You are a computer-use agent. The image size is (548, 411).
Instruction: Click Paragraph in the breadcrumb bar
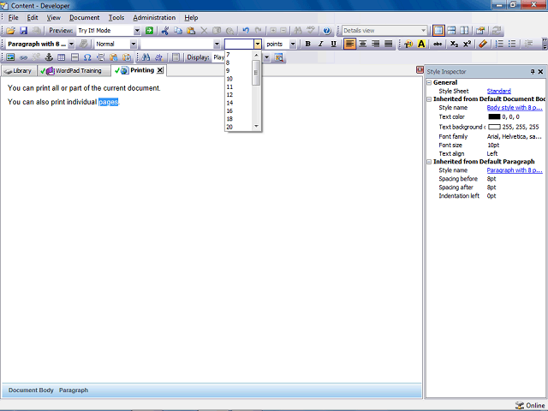(x=74, y=390)
